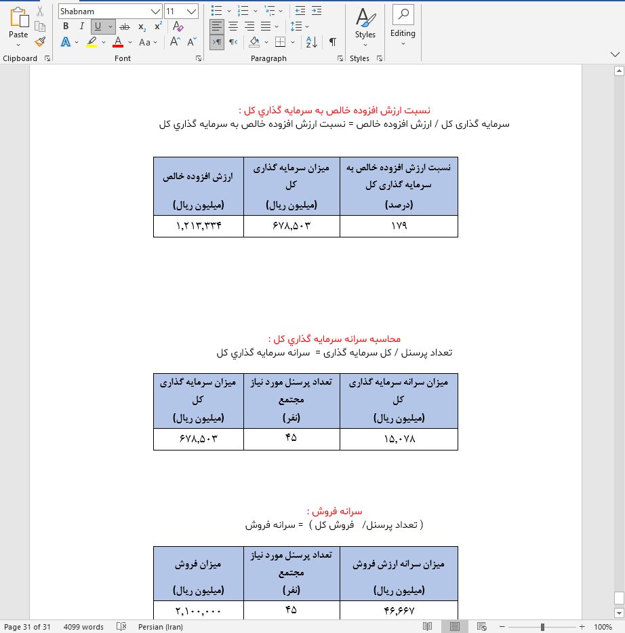Switch to Web Layout view
This screenshot has width=625, height=633.
point(481,626)
